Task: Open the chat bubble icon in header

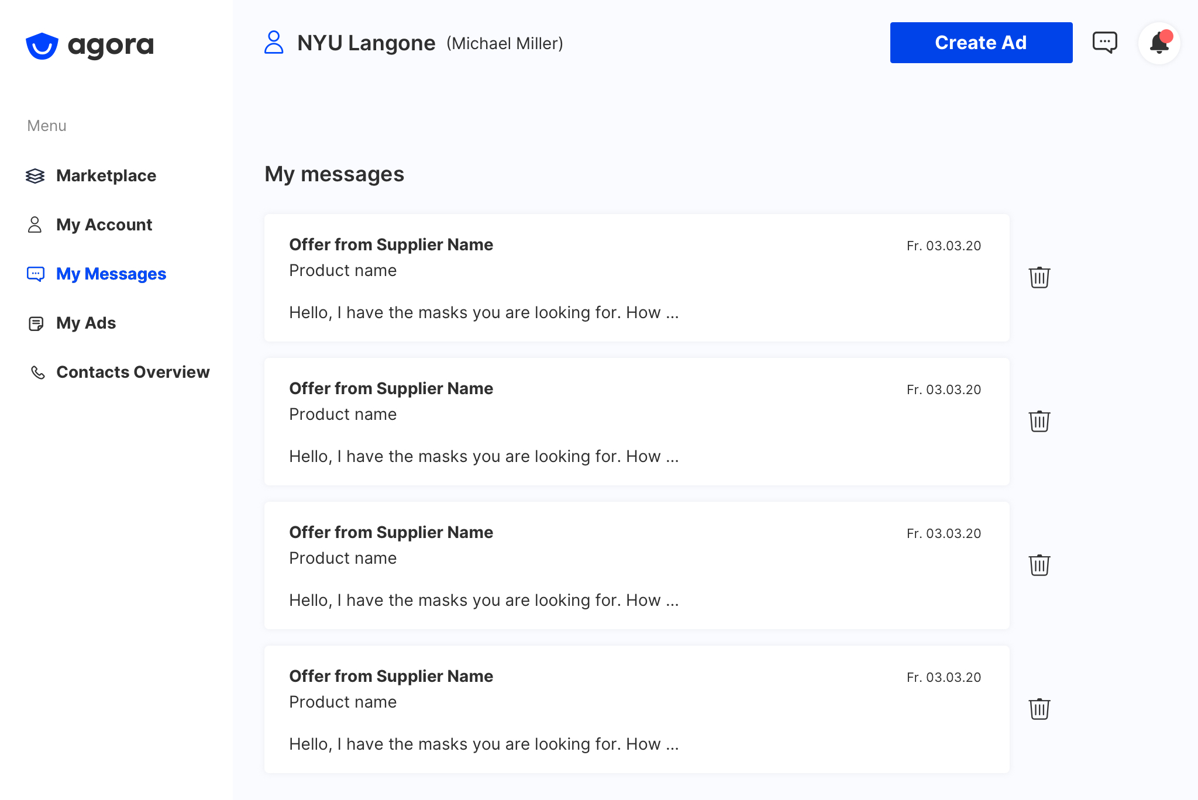Action: click(1104, 43)
